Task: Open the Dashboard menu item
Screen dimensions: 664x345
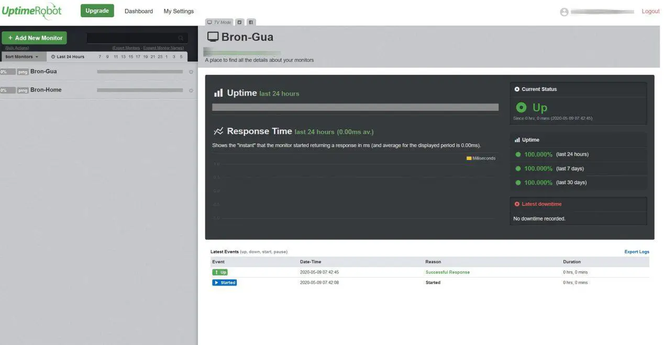Action: coord(139,11)
